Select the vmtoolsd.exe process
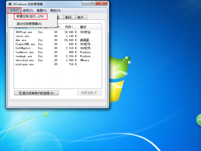This screenshot has height=151, width=201. [x=25, y=60]
